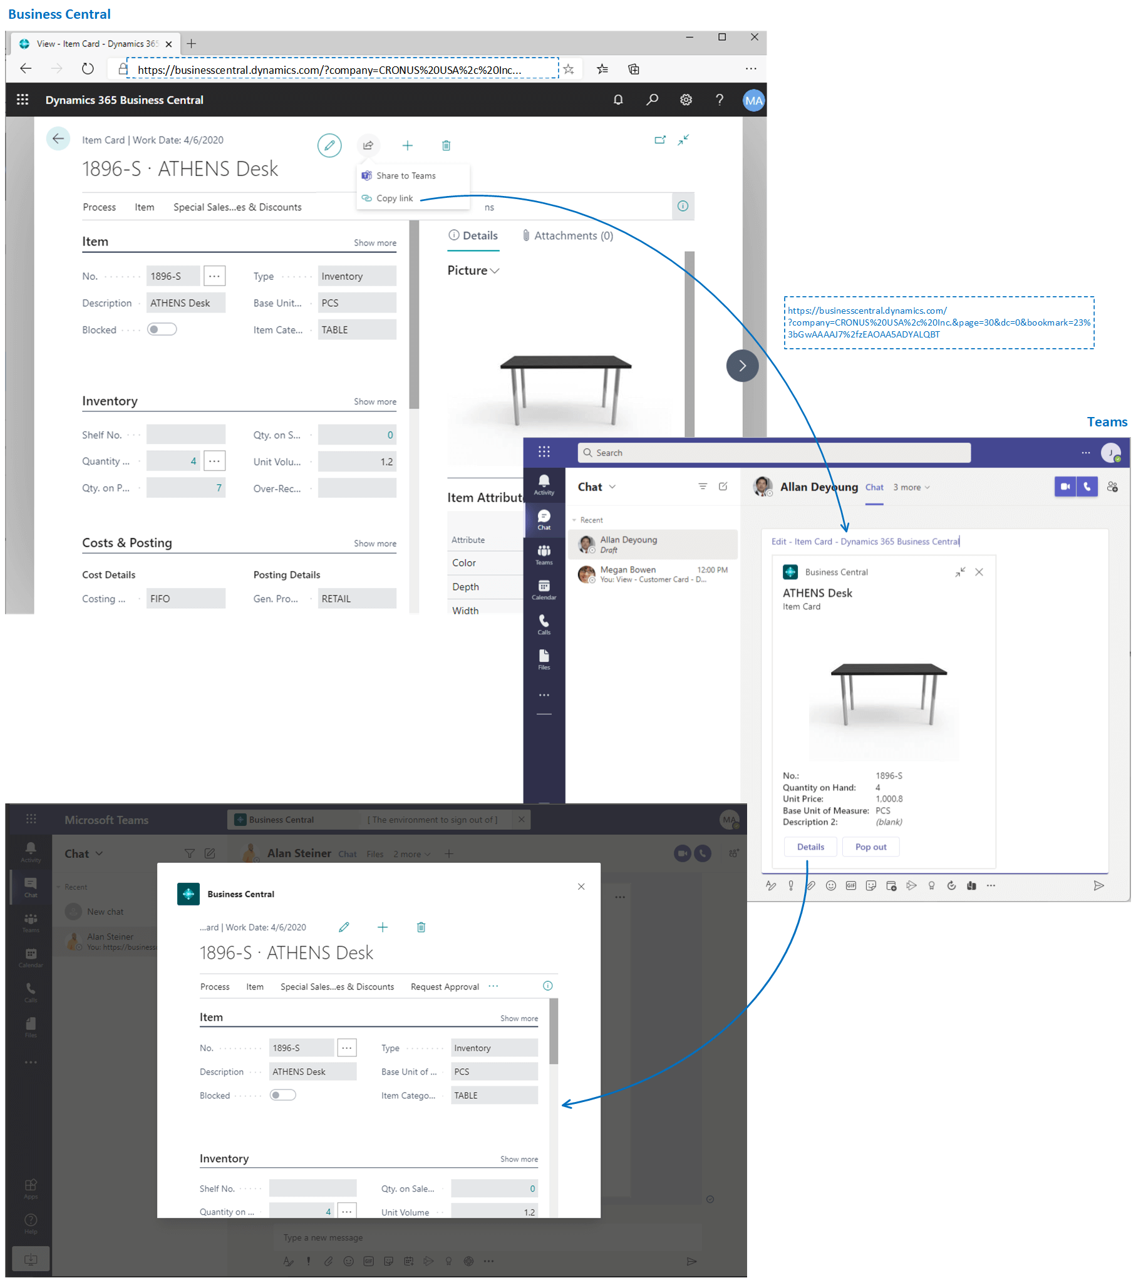Close the Business Central details popup
The height and width of the screenshot is (1278, 1136).
(581, 887)
